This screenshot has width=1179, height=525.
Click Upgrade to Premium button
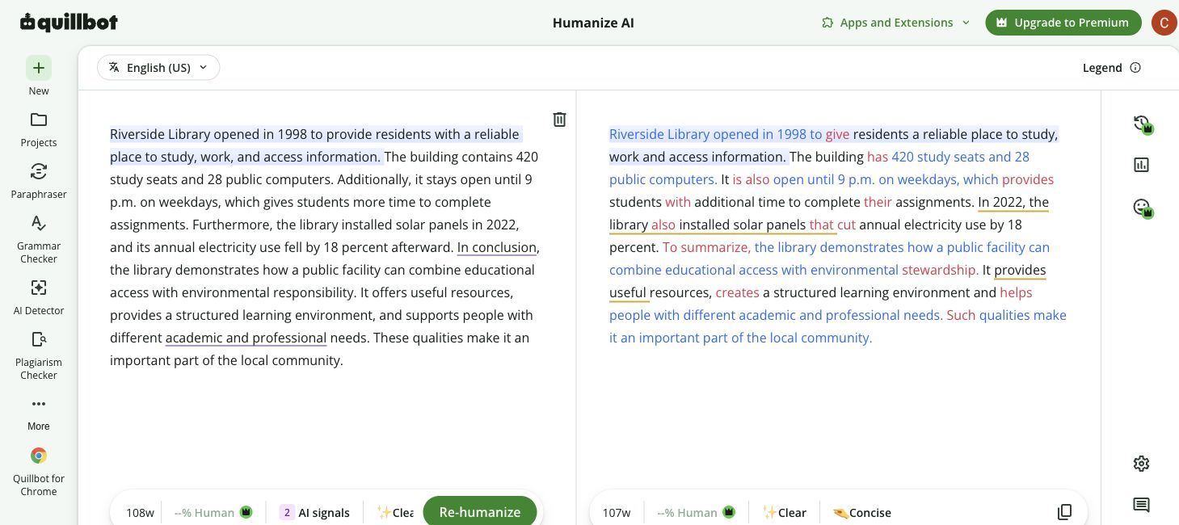click(1063, 23)
